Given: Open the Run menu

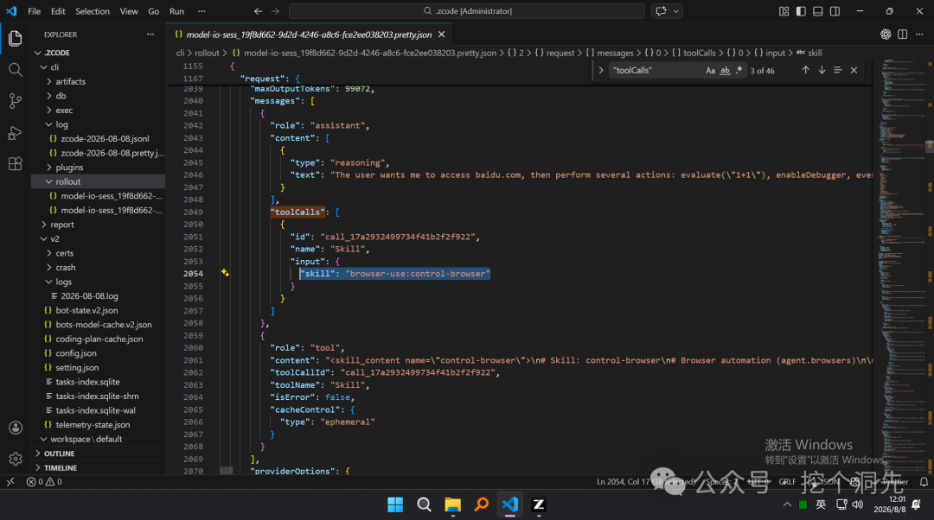Looking at the screenshot, I should coord(177,10).
